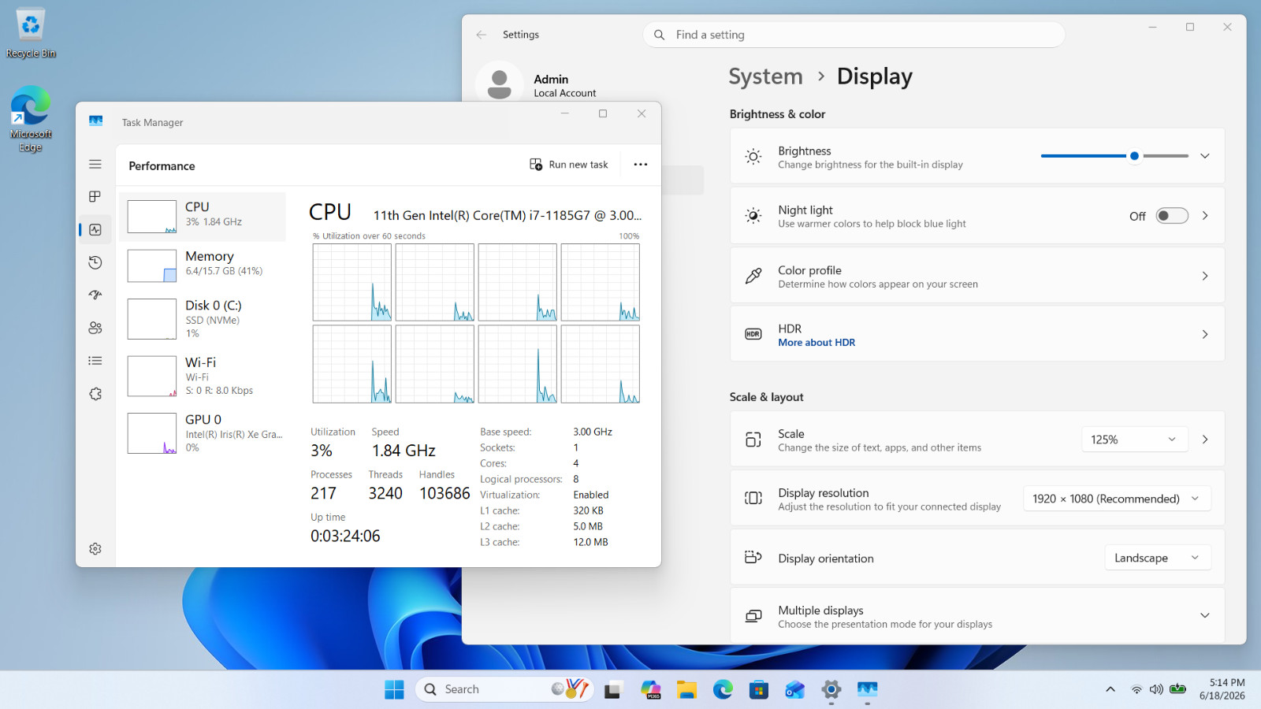Open More about HDR link

[816, 343]
